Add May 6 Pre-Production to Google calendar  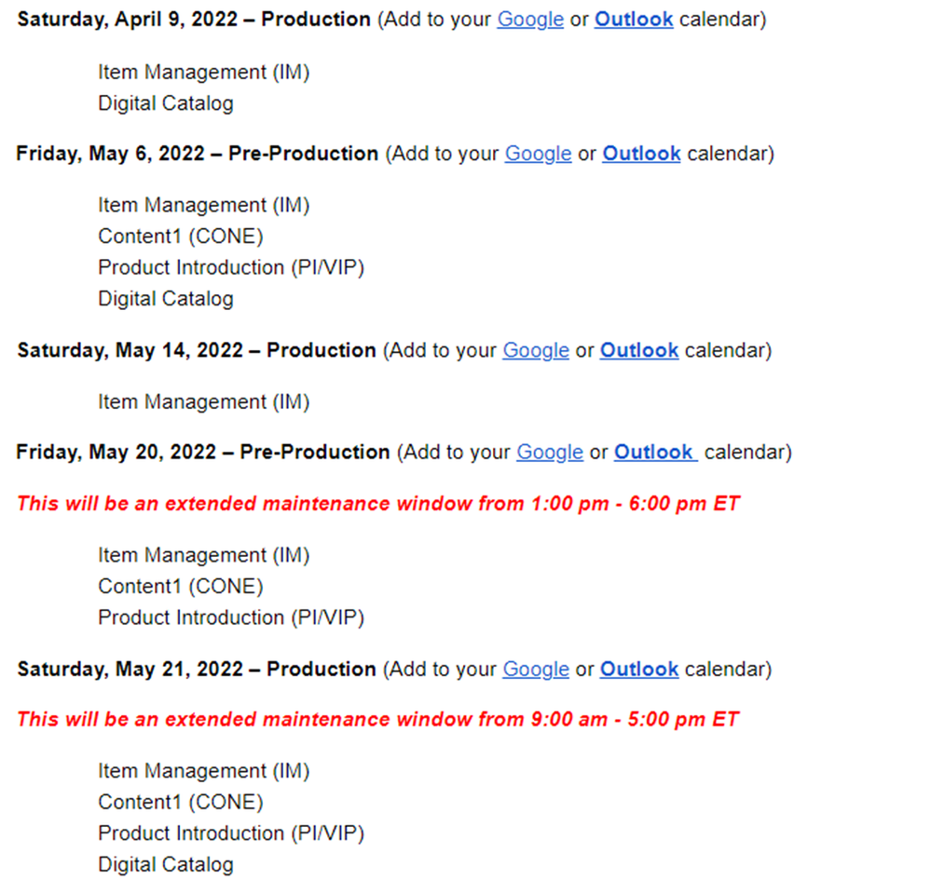coord(538,154)
